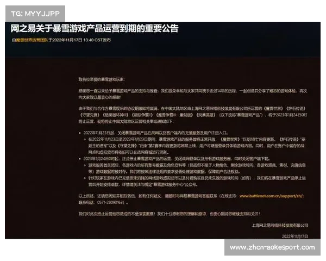Click the game title 《风暴英雄》
The image size is (326, 261).
(x=206, y=115)
